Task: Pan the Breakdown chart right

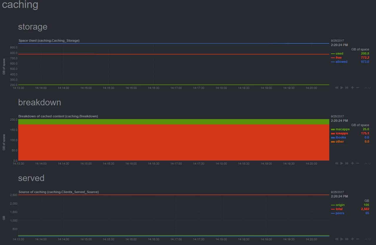Action: pyautogui.click(x=347, y=163)
